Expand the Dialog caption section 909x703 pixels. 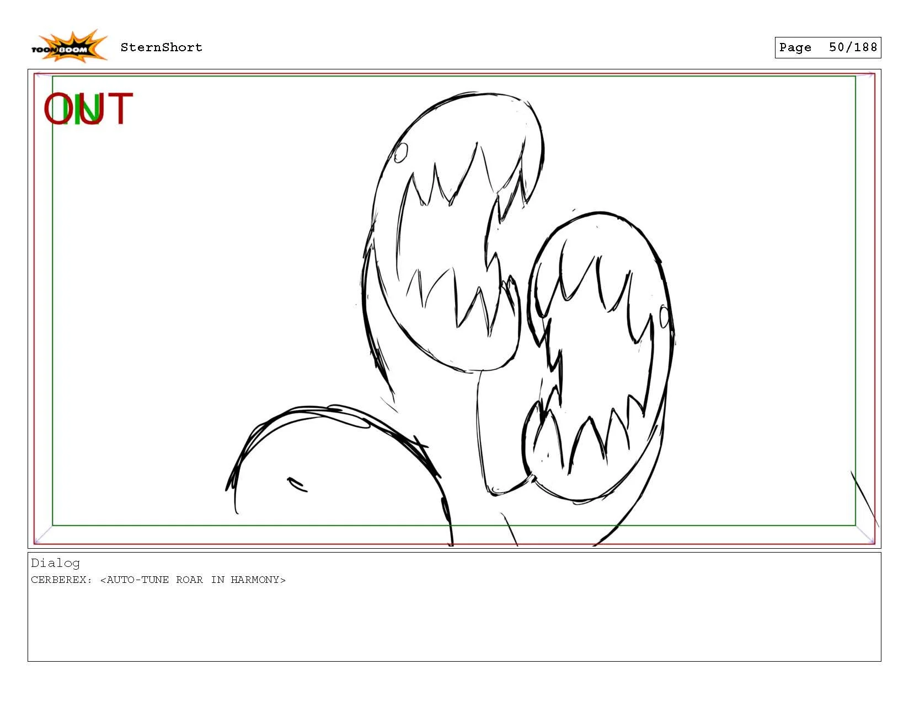55,563
